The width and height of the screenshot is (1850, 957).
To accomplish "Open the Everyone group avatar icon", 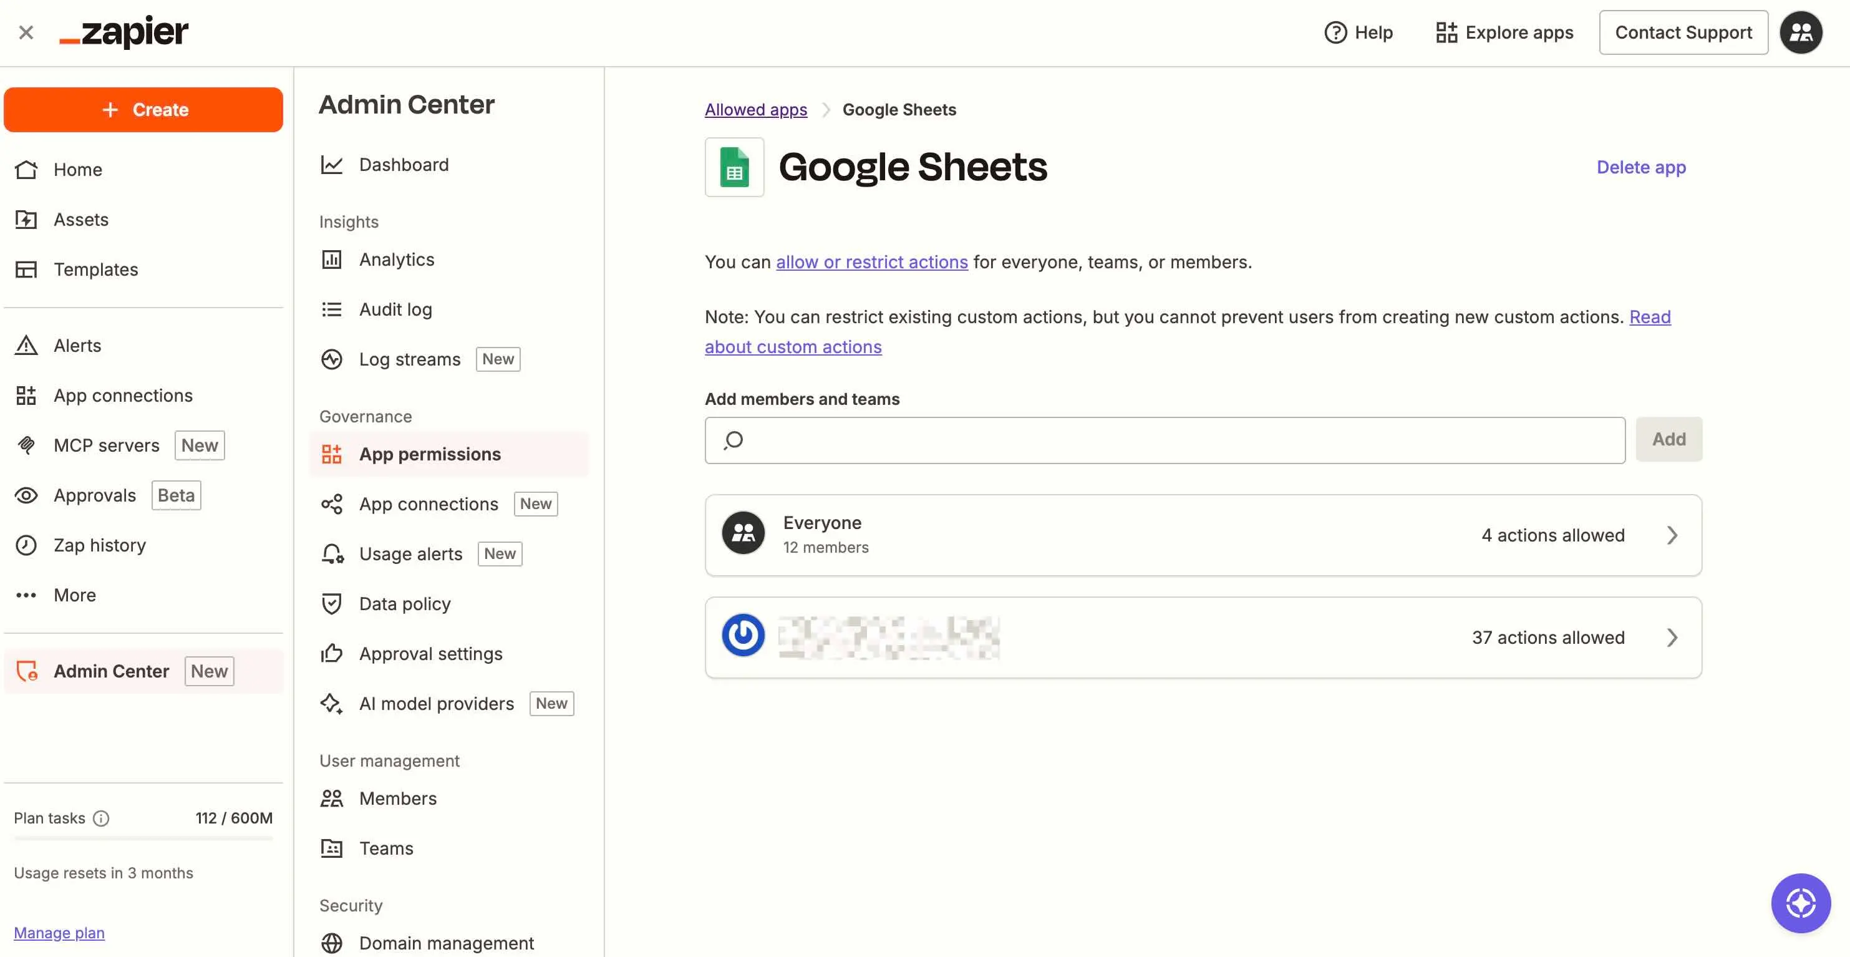I will (743, 533).
